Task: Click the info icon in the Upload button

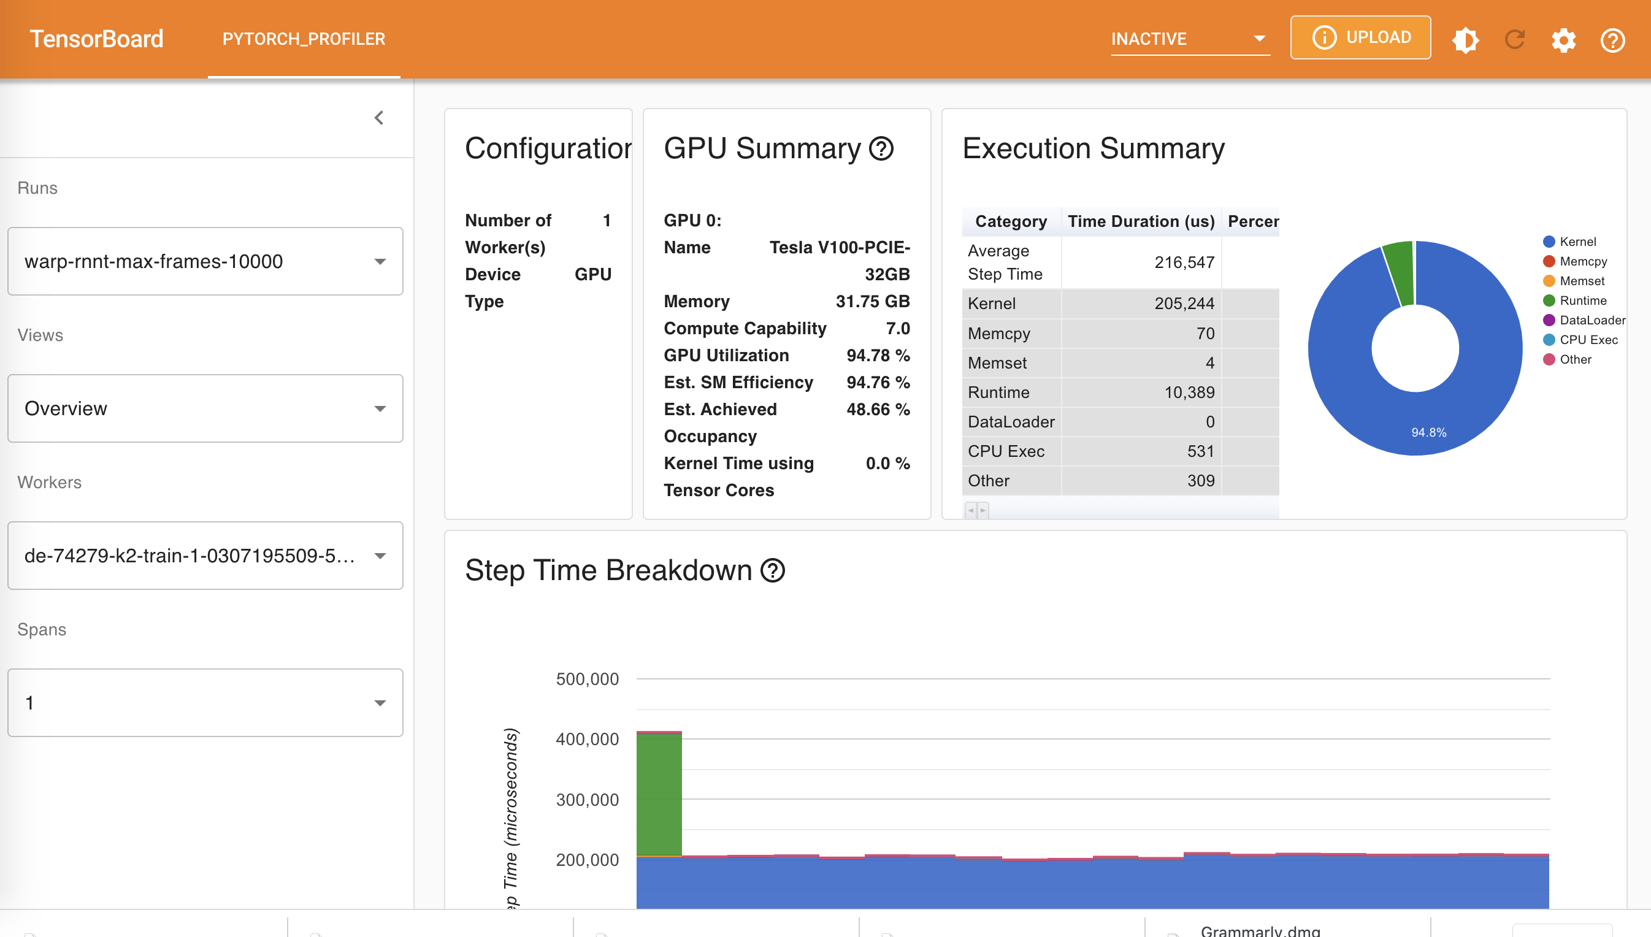Action: pyautogui.click(x=1324, y=38)
